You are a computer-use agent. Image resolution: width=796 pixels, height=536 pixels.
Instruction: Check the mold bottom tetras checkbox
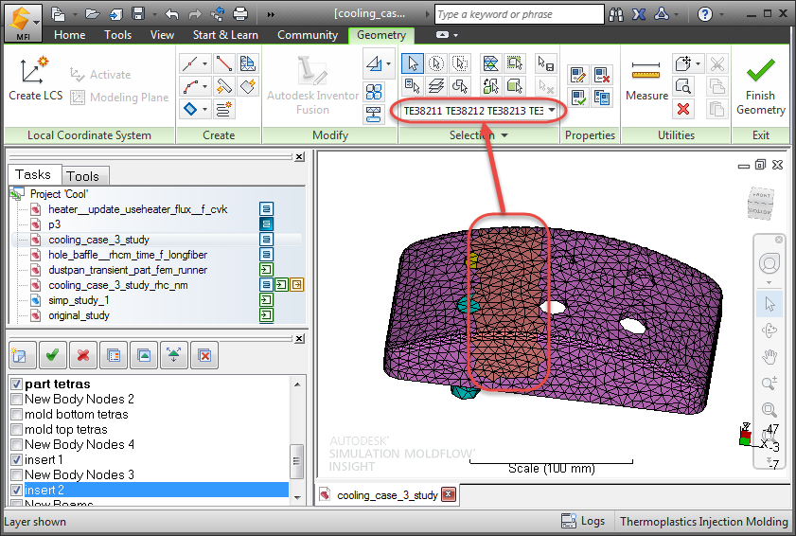coord(17,415)
